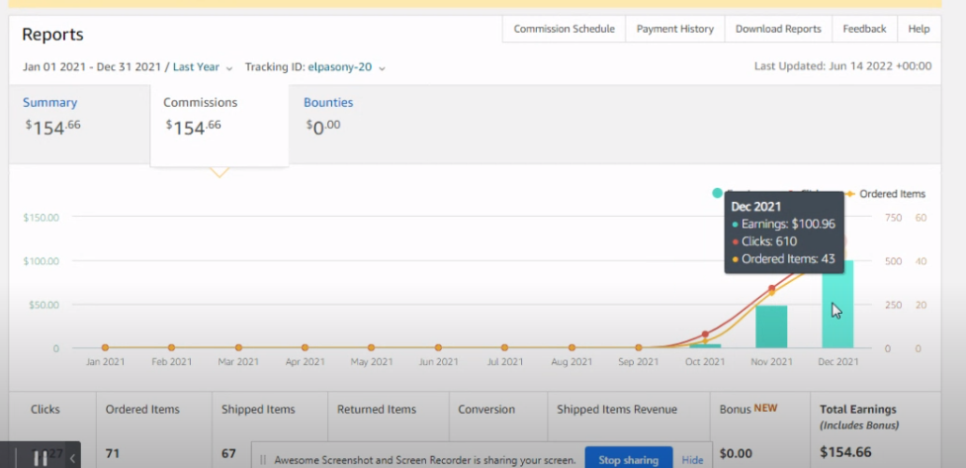This screenshot has height=468, width=966.
Task: Click the Nov 2021 clicks line point
Action: click(772, 288)
